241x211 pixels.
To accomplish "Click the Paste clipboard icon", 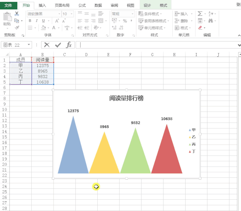I will 7,17.
